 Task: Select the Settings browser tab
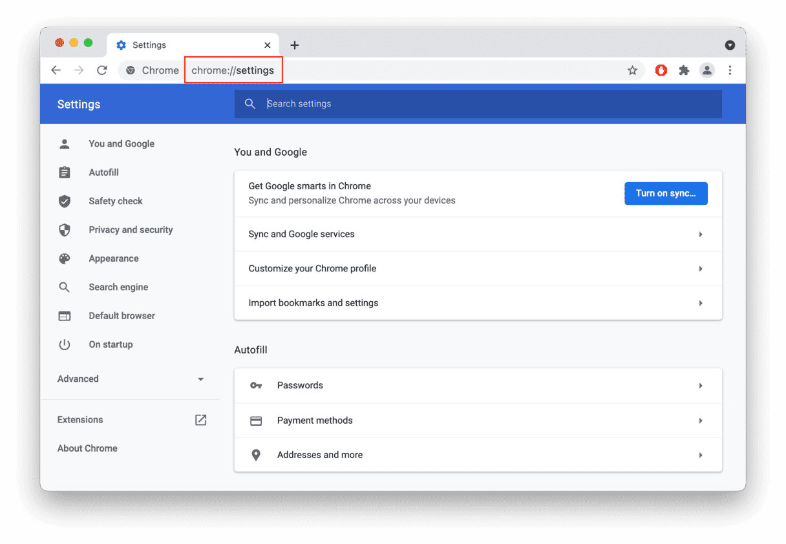(x=187, y=45)
